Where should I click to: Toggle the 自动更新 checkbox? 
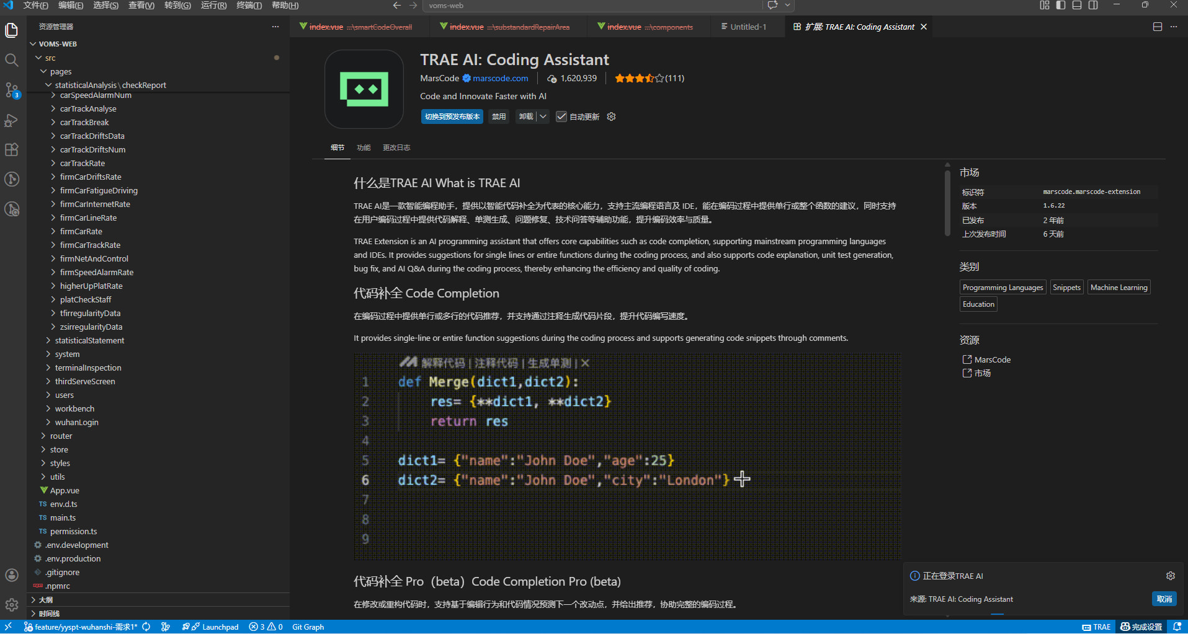click(x=561, y=117)
